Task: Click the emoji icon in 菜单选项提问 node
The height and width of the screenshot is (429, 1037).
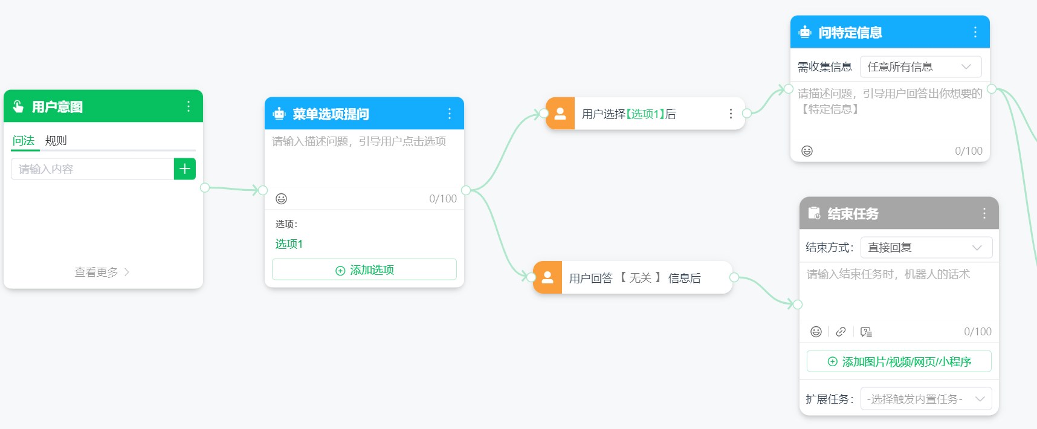Action: pyautogui.click(x=281, y=199)
